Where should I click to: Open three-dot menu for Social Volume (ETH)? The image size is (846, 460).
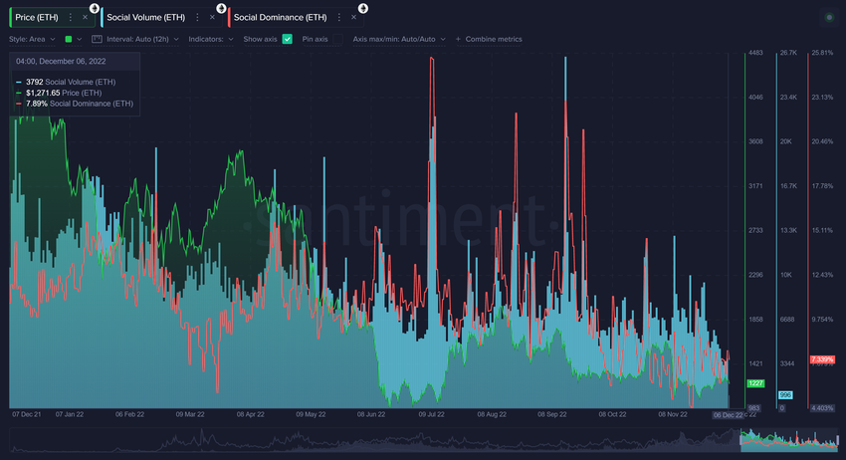pyautogui.click(x=197, y=17)
